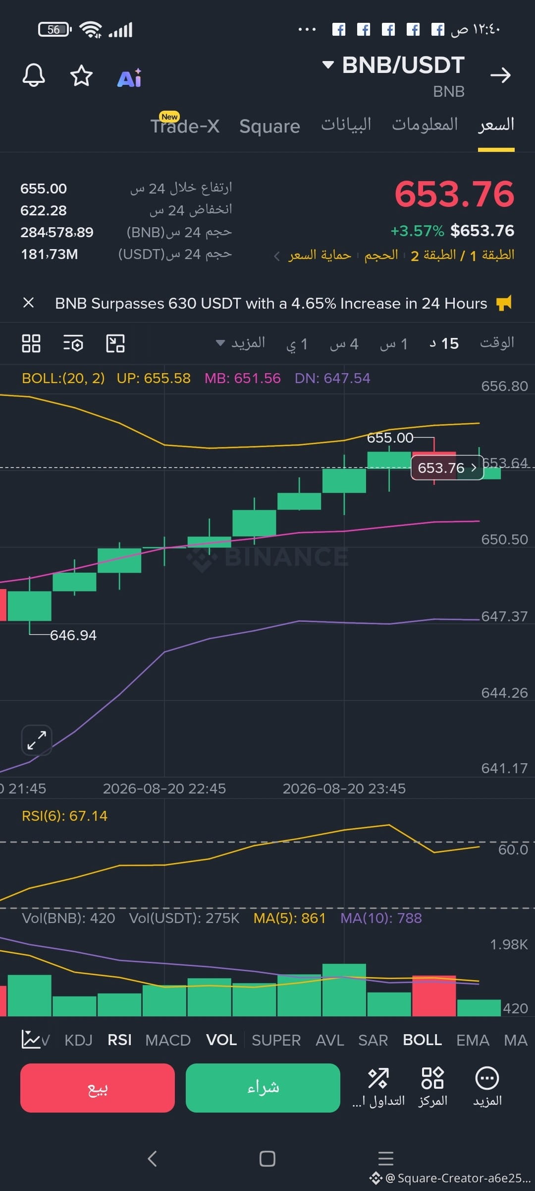The width and height of the screenshot is (535, 1191).
Task: Toggle the RSI indicator
Action: click(119, 1040)
